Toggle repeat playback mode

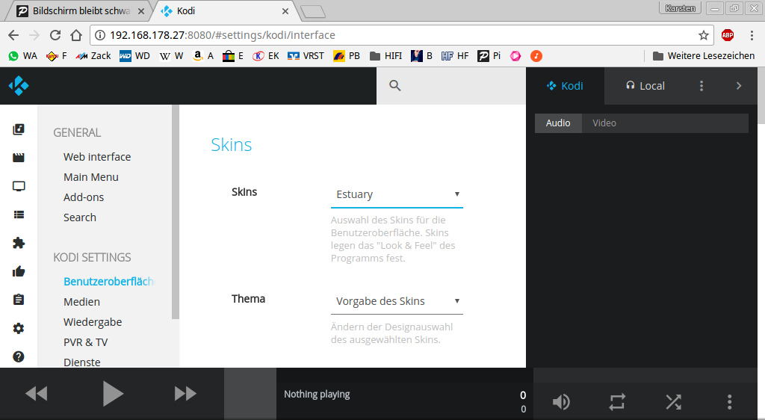617,402
